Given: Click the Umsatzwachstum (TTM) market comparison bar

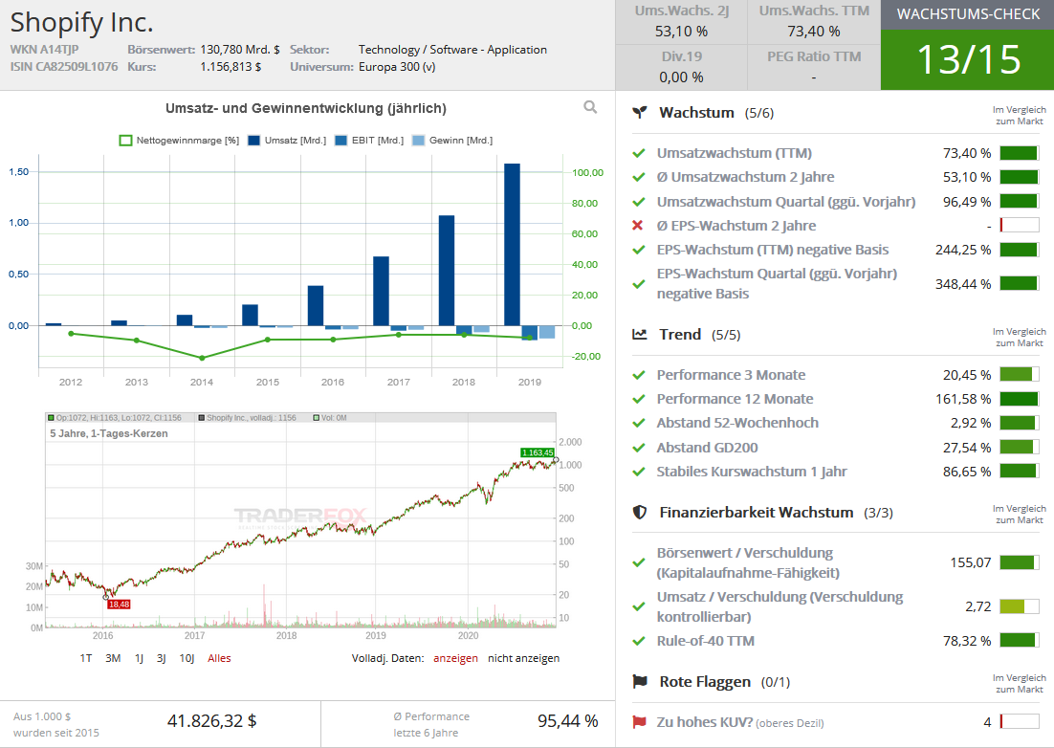Looking at the screenshot, I should (1019, 153).
